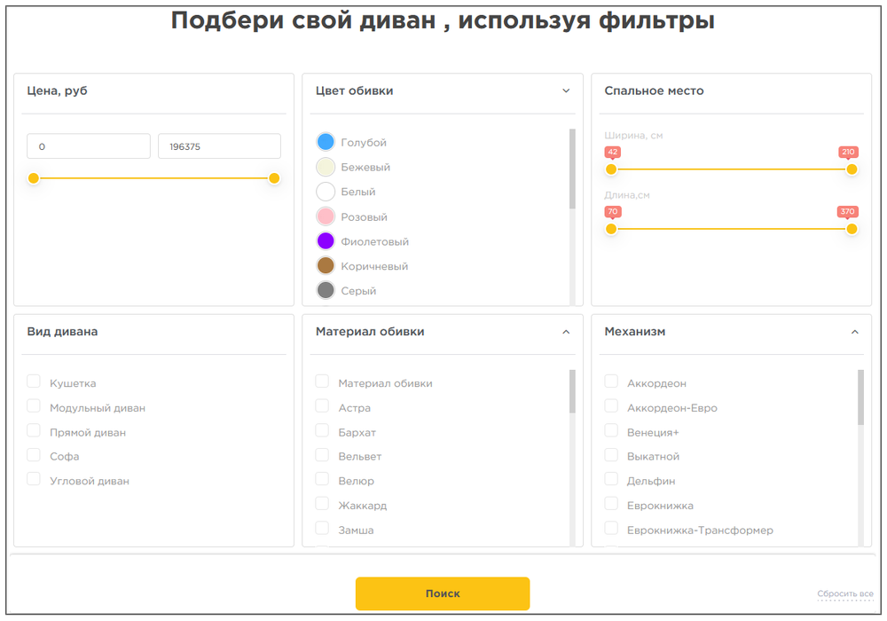Collapse the Материал обивки section

click(566, 330)
